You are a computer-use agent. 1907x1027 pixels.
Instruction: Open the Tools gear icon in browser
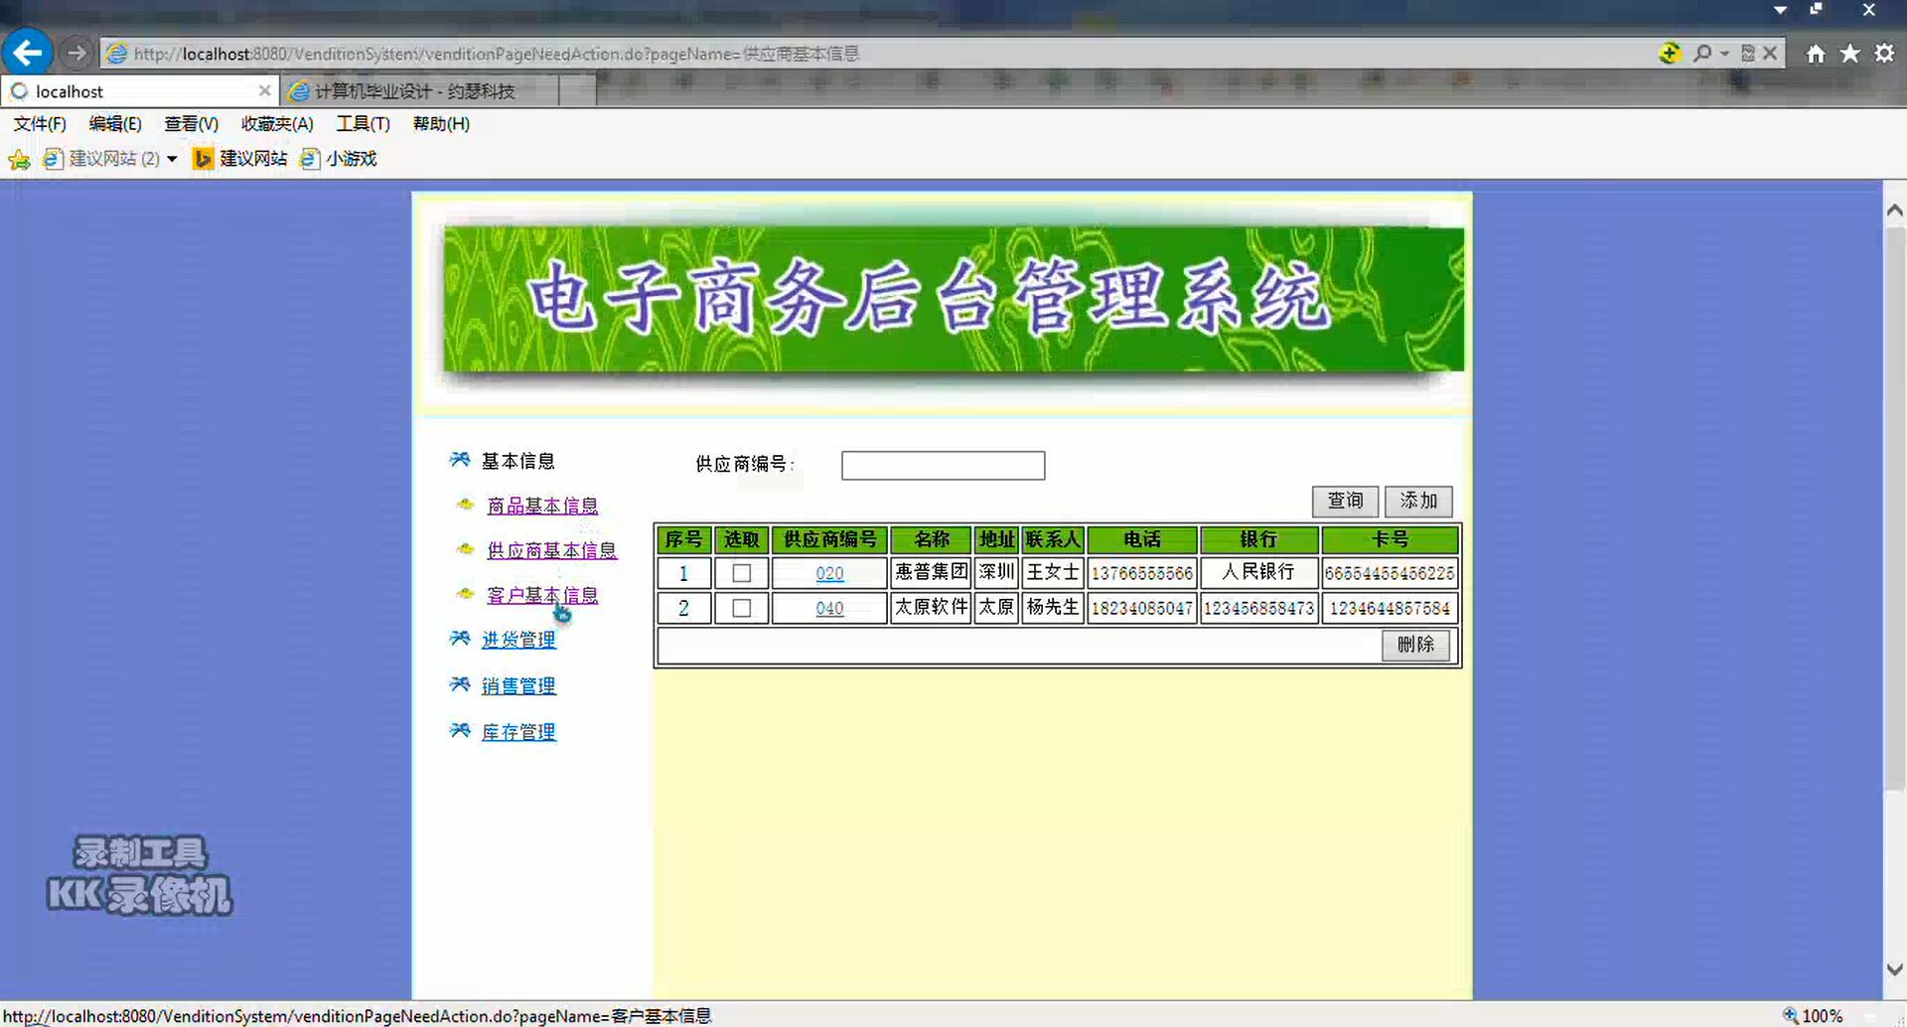pyautogui.click(x=1884, y=54)
